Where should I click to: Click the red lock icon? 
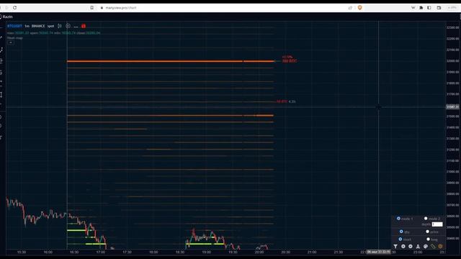click(x=84, y=26)
